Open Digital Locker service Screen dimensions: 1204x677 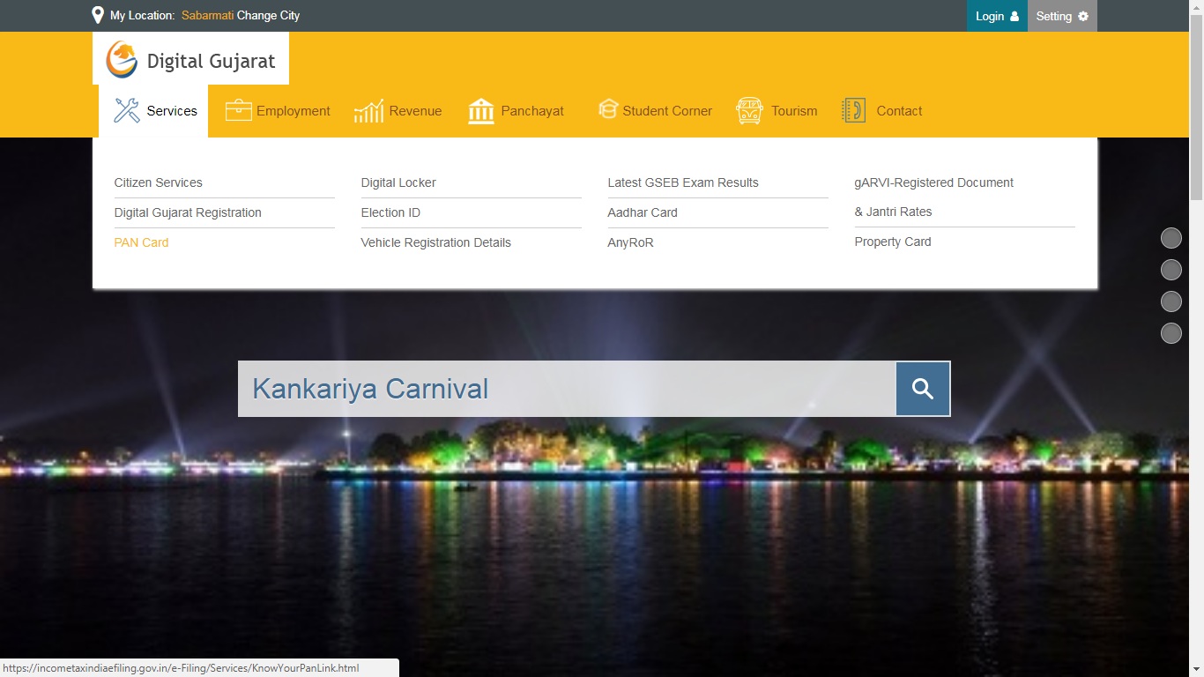coord(398,182)
